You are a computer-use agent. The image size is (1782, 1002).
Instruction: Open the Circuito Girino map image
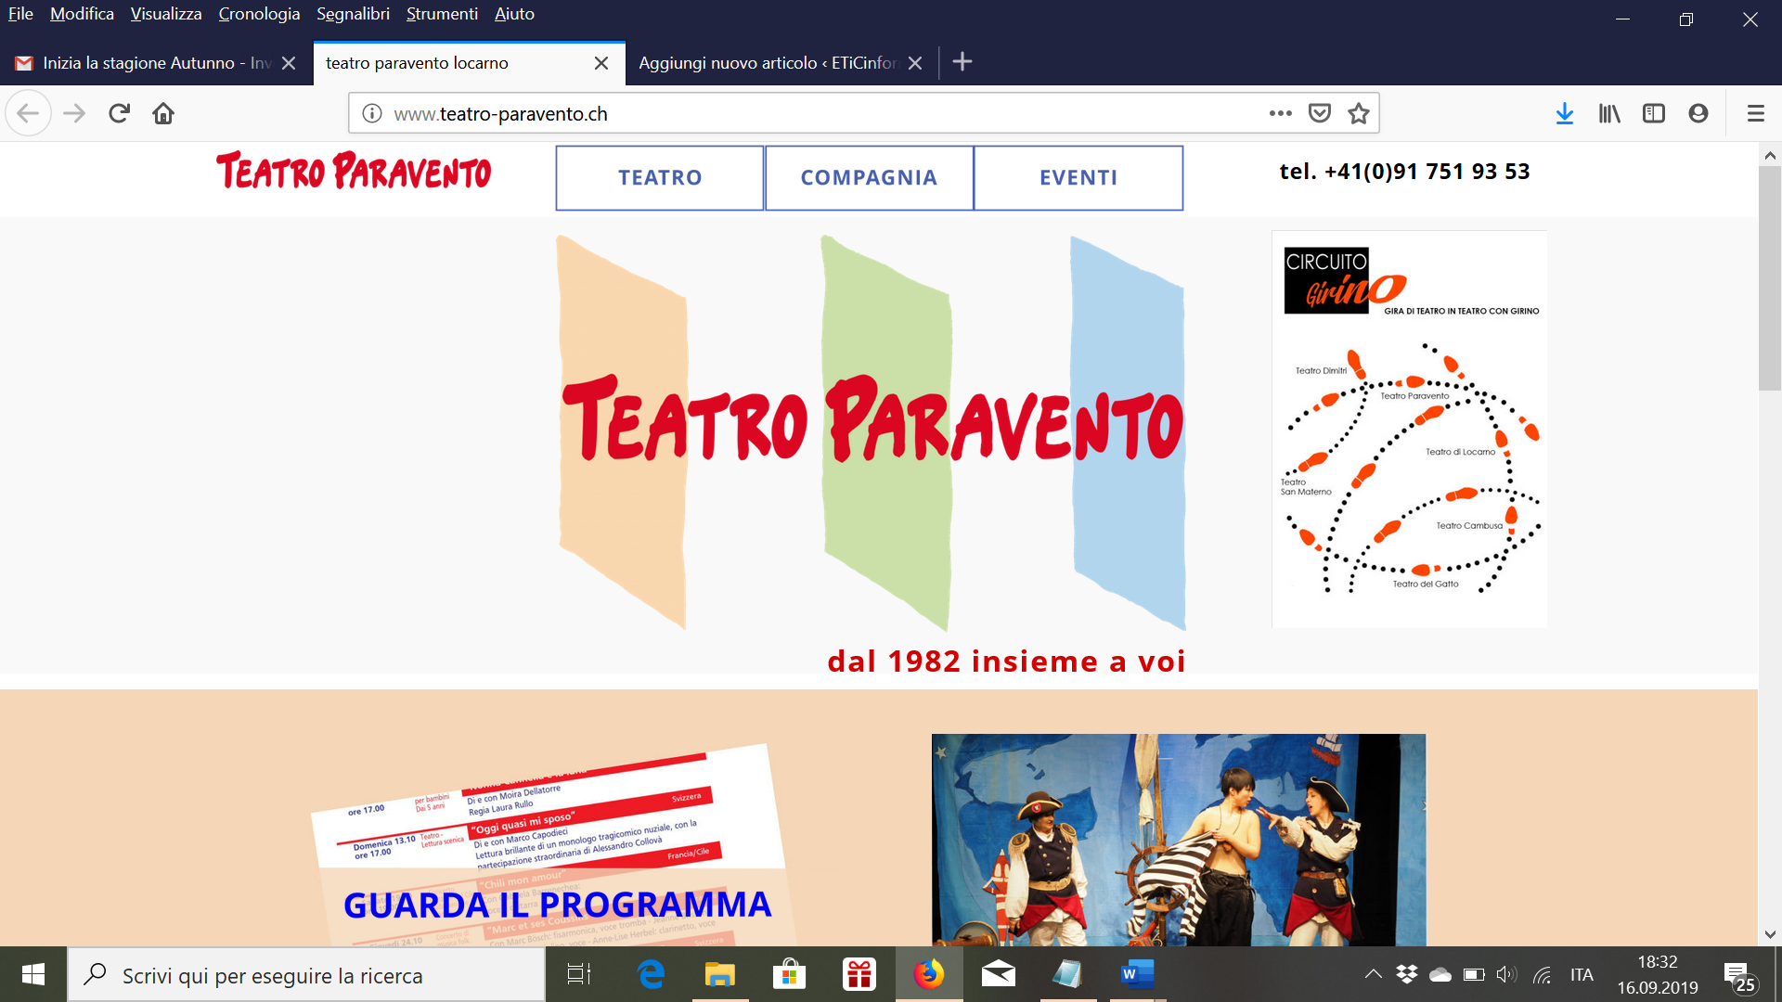[x=1409, y=429]
